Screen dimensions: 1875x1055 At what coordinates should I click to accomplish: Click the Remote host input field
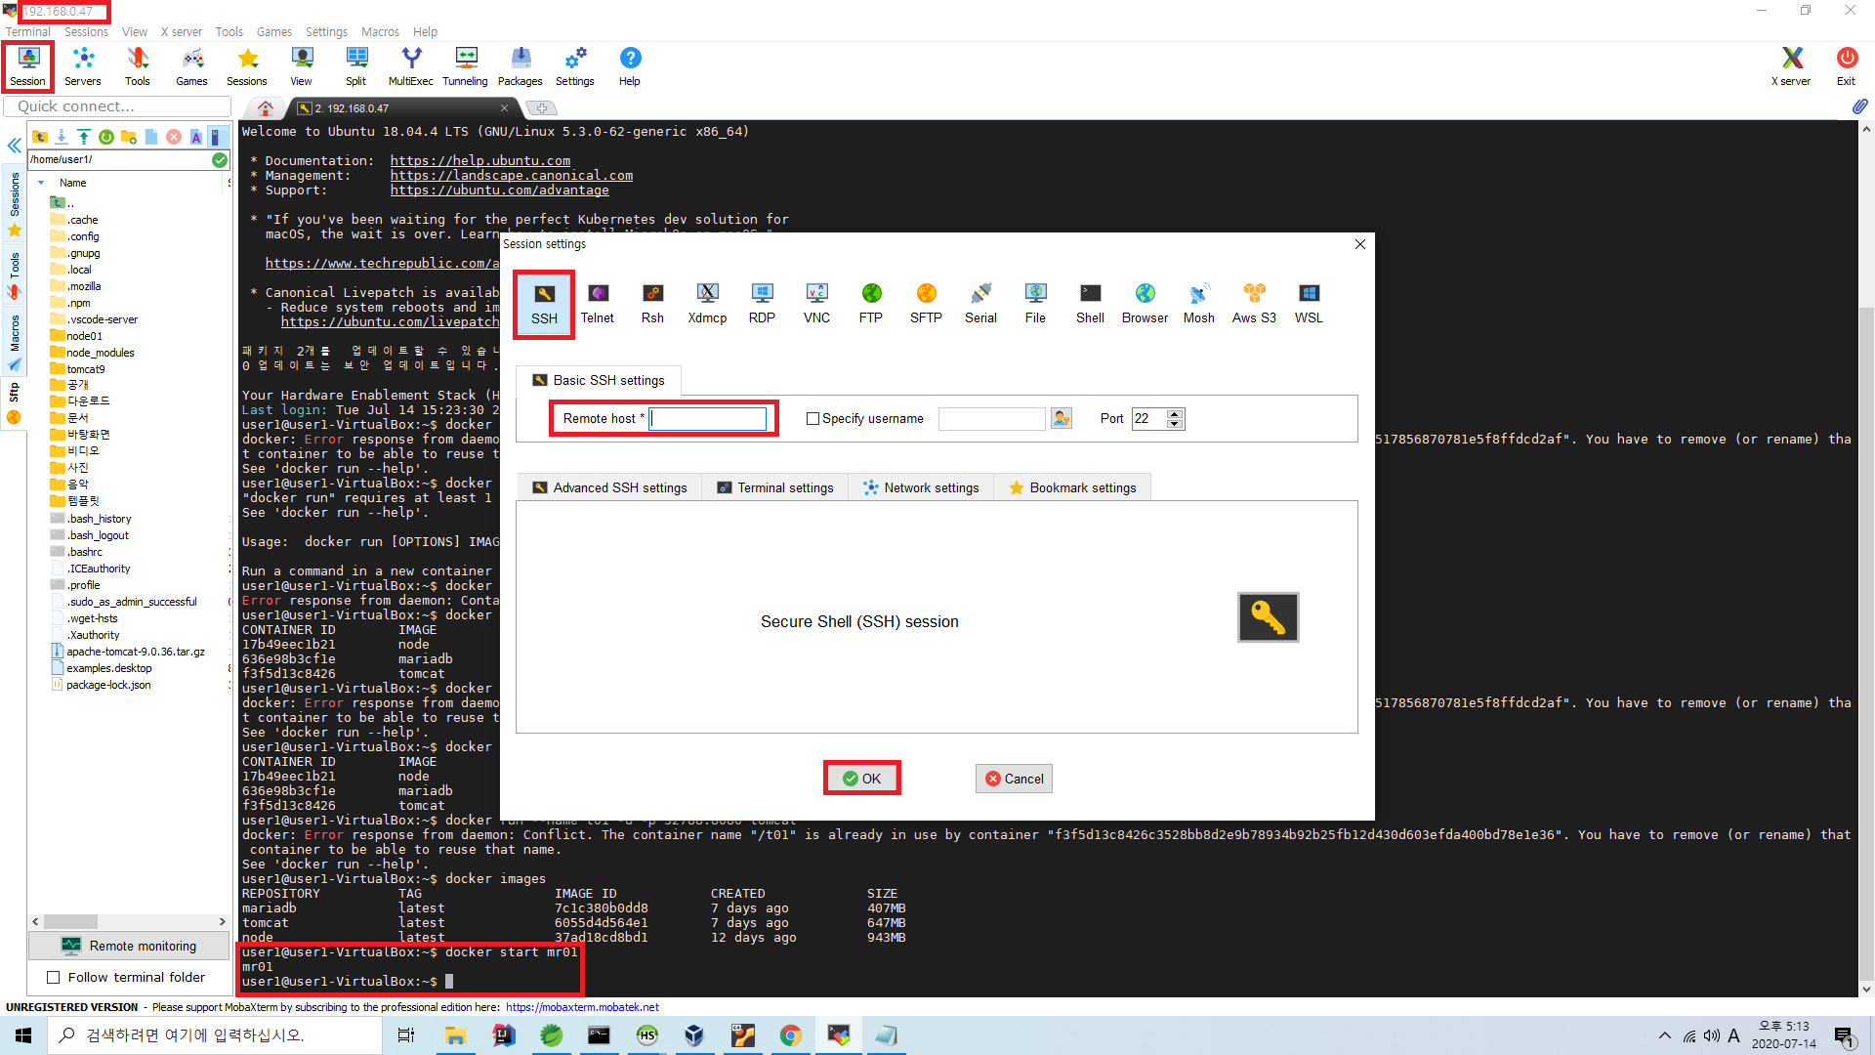click(x=708, y=418)
